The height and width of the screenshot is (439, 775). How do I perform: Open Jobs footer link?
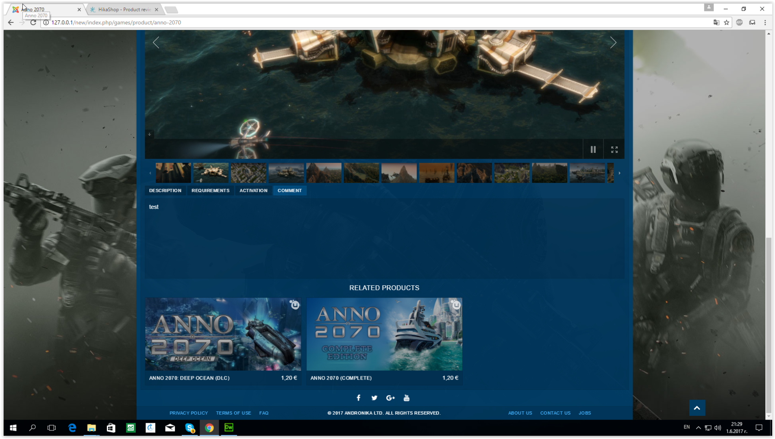[585, 413]
